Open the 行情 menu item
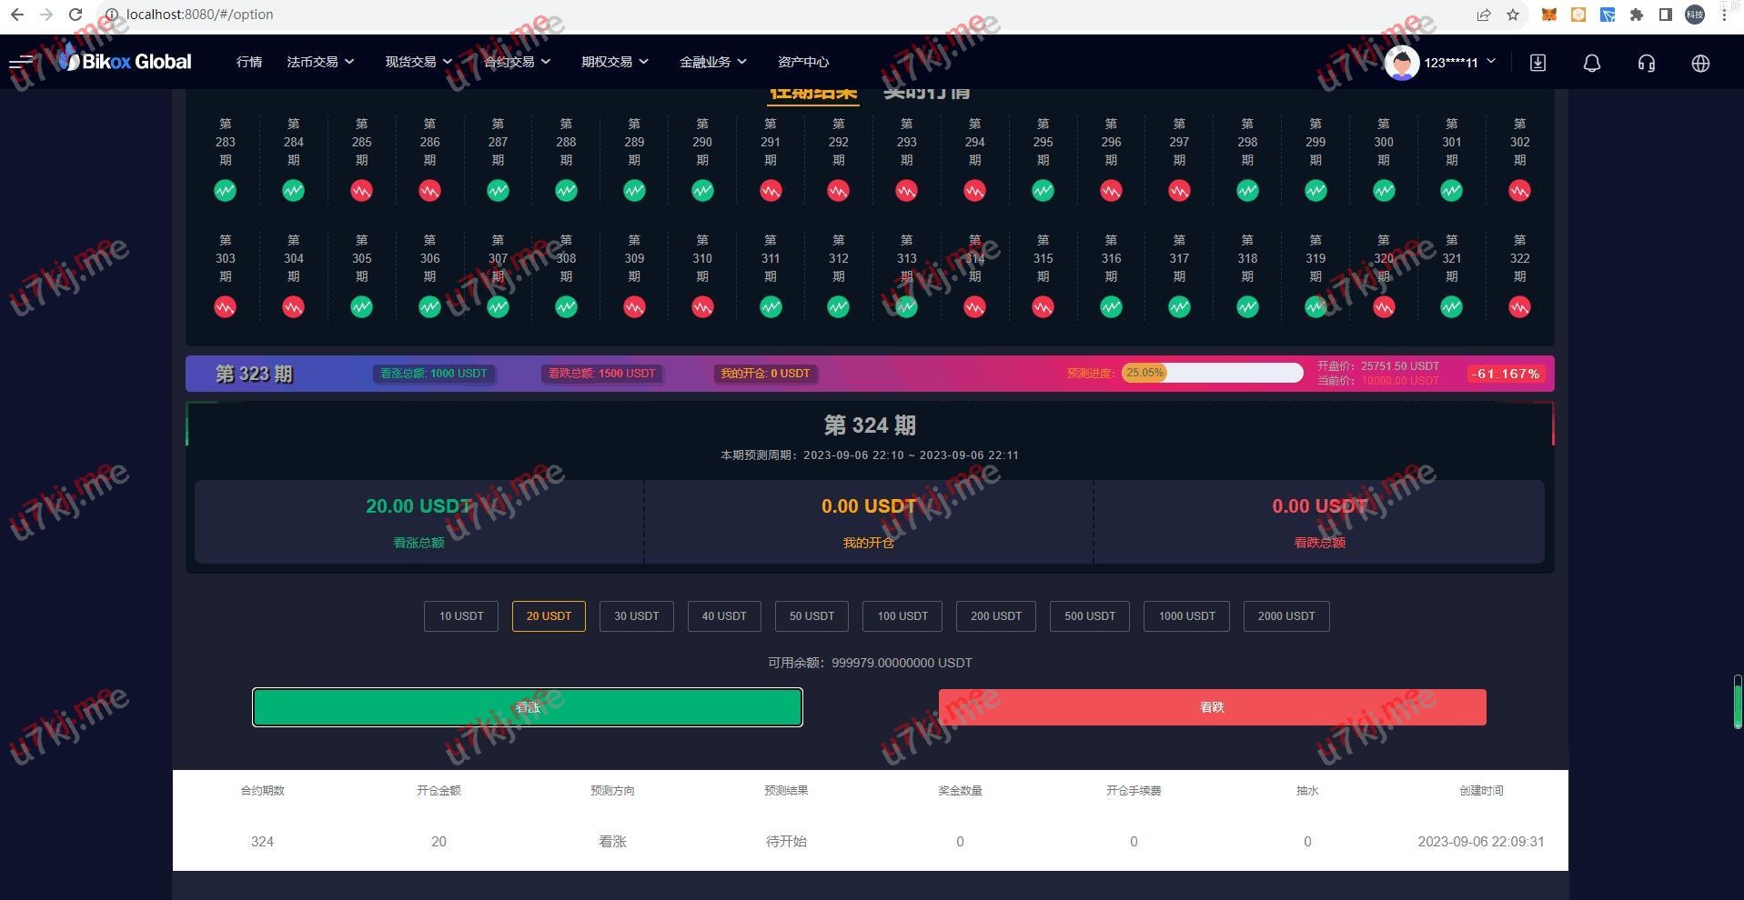The image size is (1744, 900). click(248, 62)
